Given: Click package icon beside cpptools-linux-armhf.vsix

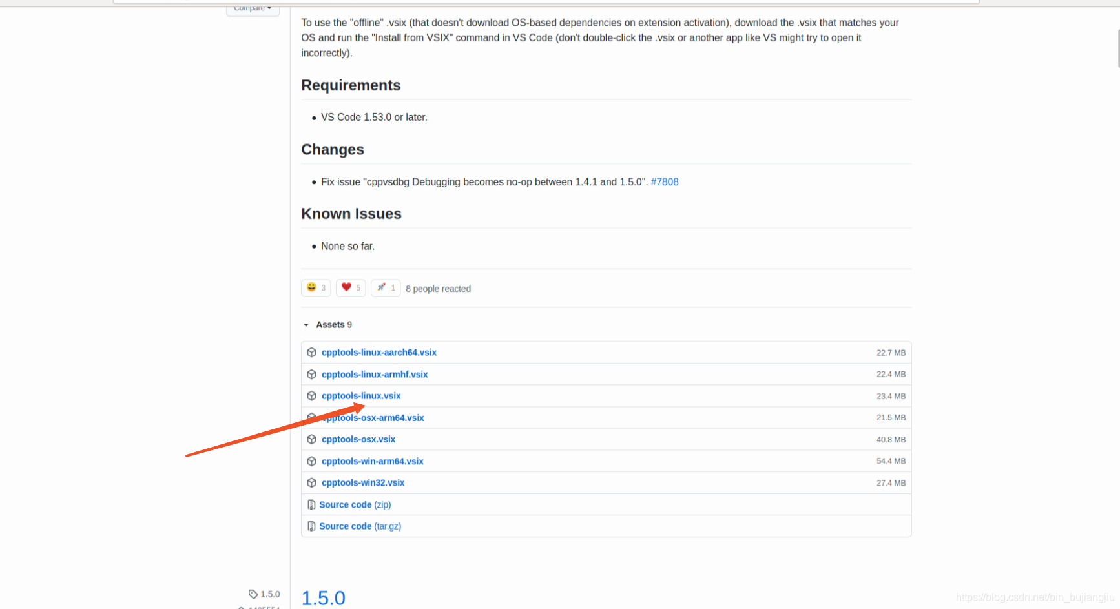Looking at the screenshot, I should (x=311, y=375).
